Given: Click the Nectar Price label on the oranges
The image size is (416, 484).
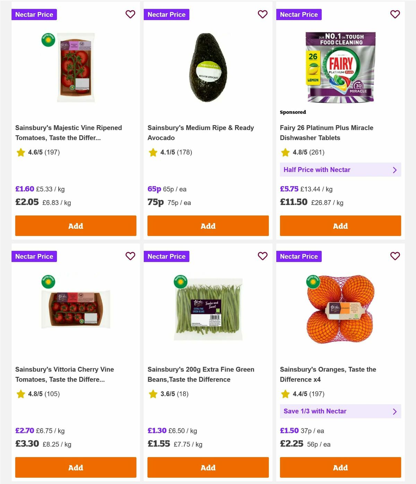Looking at the screenshot, I should (x=299, y=256).
